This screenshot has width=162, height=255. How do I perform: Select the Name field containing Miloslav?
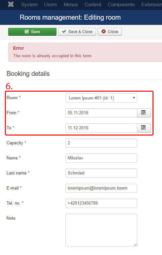click(101, 158)
